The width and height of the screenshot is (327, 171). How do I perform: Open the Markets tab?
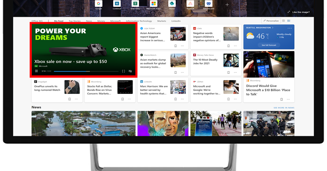coord(162,21)
